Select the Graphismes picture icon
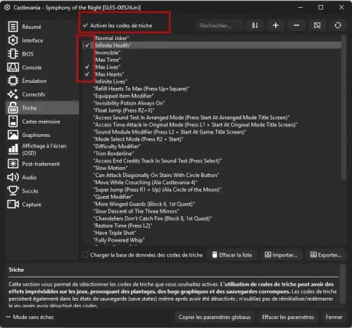352x328 pixels. pos(13,135)
